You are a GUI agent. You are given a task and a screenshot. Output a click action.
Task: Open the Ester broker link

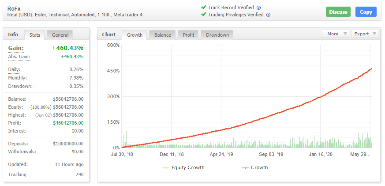tap(40, 15)
